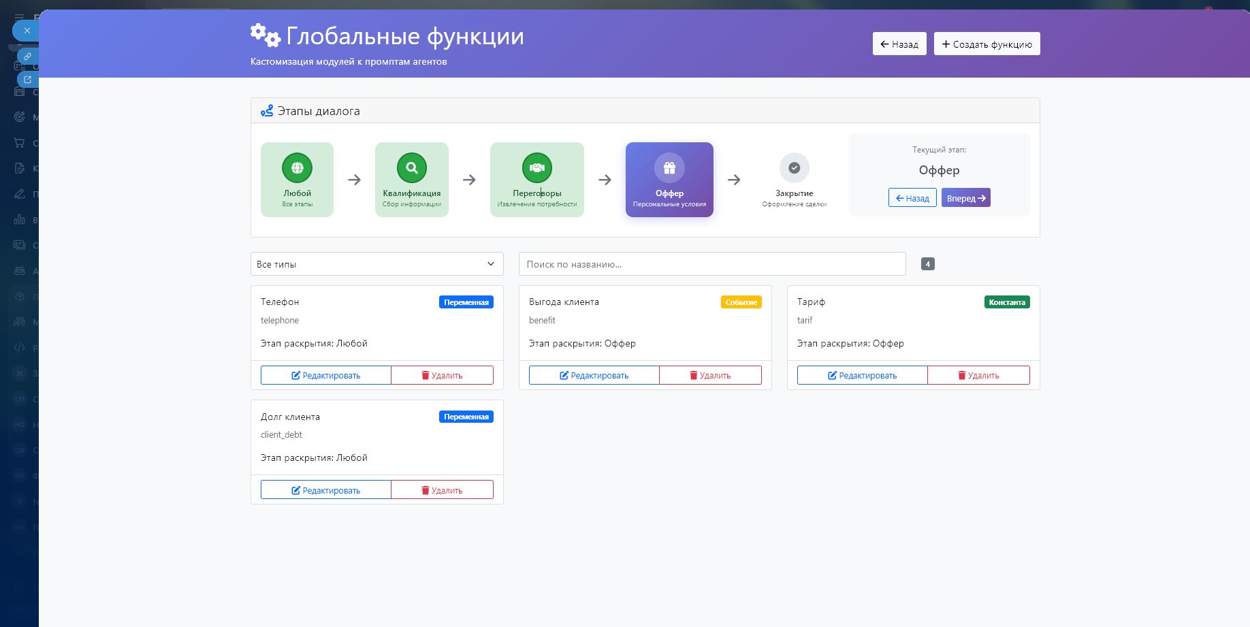This screenshot has width=1250, height=627.
Task: Click the Назад button in the header
Action: 899,44
